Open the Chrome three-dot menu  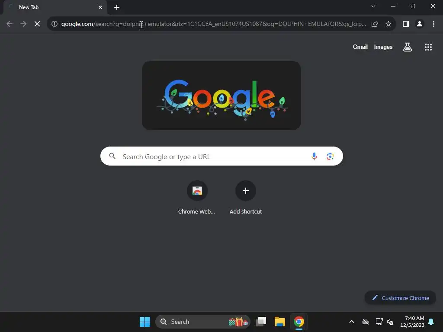tap(433, 24)
